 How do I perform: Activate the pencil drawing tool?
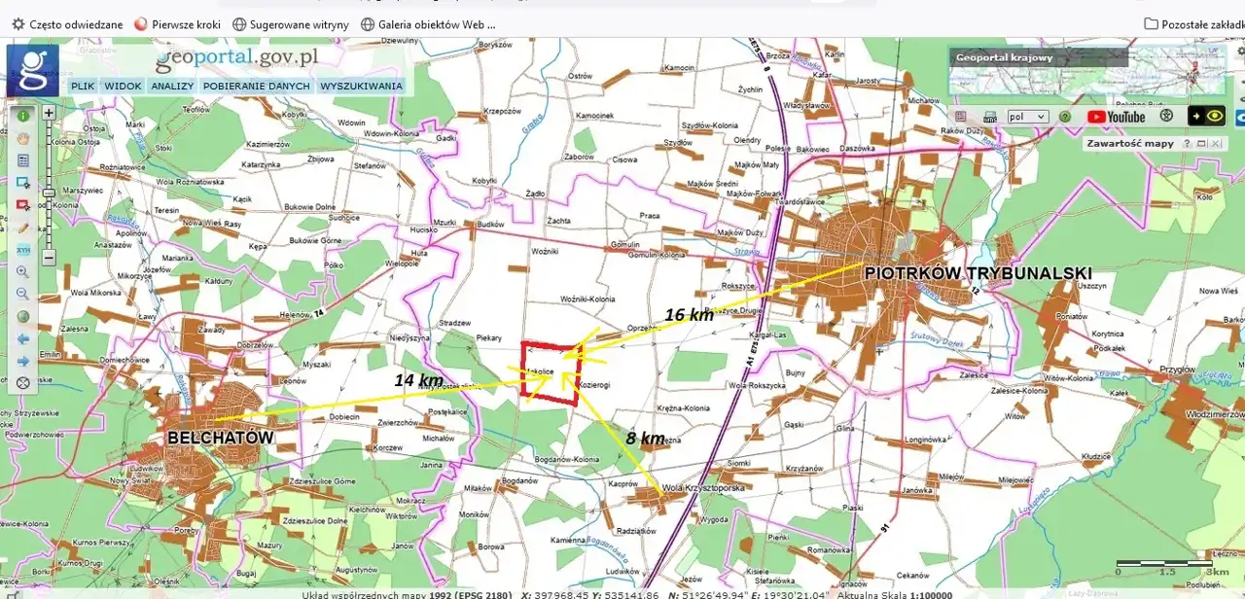pos(23,228)
